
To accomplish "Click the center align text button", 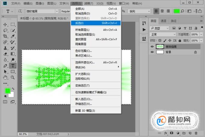I will pos(162,11).
